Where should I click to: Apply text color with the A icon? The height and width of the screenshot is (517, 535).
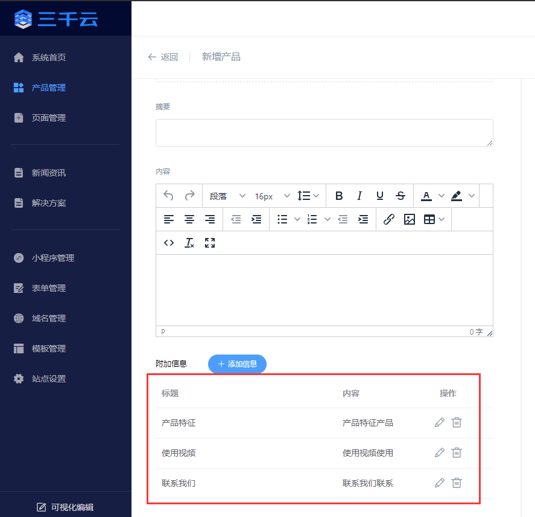(426, 196)
